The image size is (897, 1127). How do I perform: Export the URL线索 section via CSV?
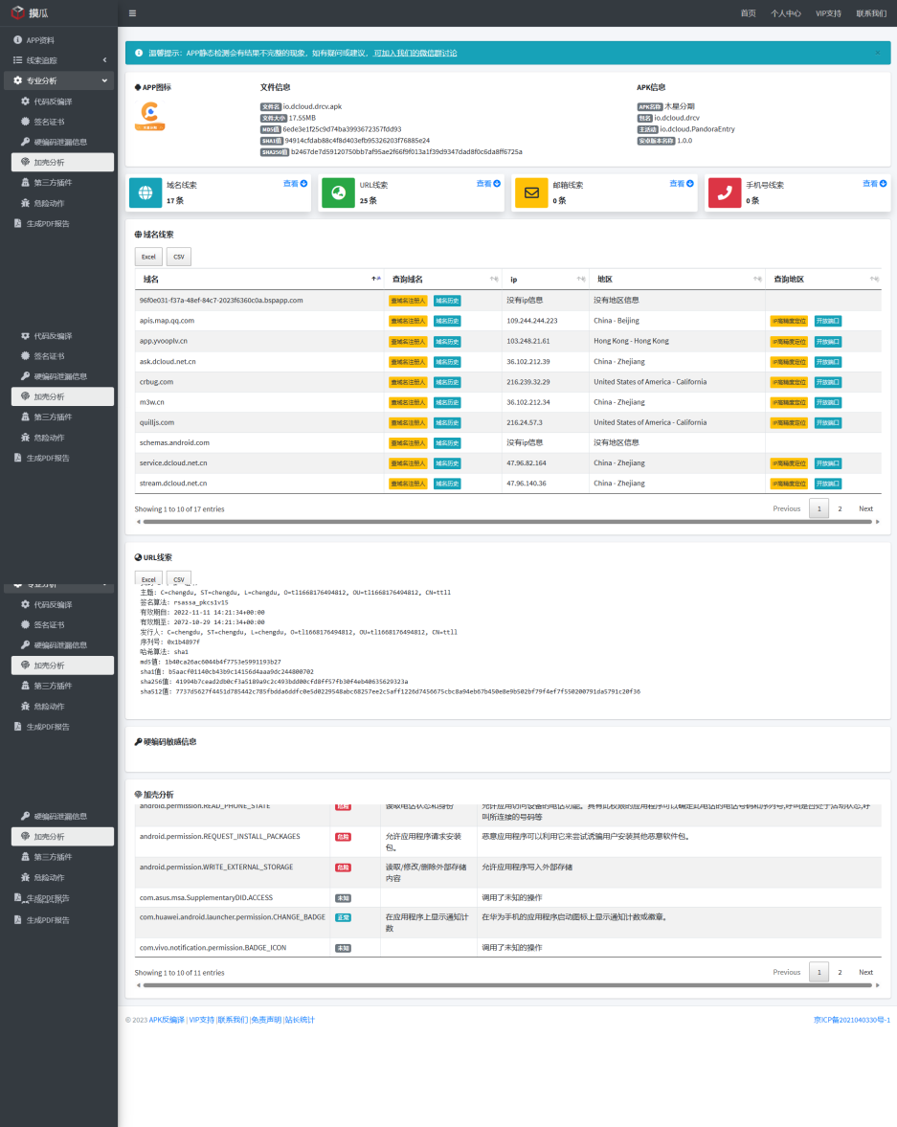[179, 578]
